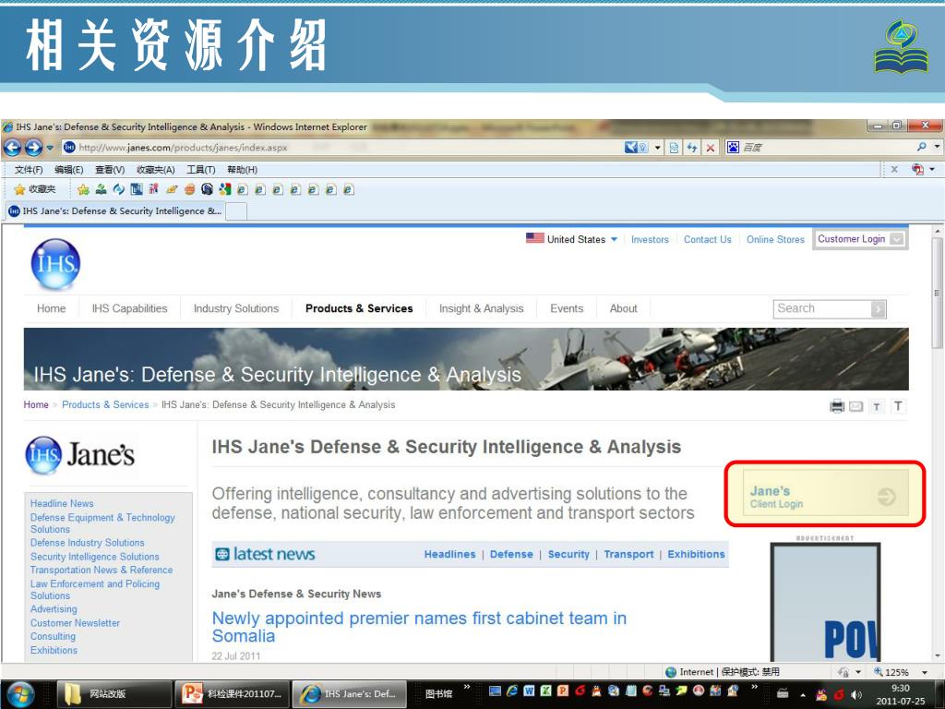
Task: Click the Exhibitions latest news filter
Action: (696, 554)
